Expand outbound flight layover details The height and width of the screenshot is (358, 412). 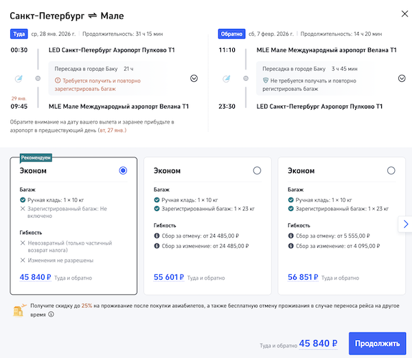tap(194, 78)
